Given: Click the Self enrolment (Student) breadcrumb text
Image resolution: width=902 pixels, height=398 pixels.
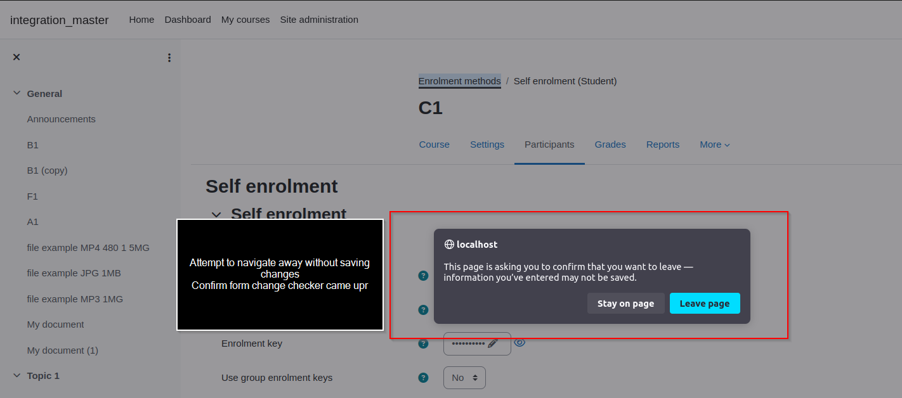Looking at the screenshot, I should click(x=565, y=81).
